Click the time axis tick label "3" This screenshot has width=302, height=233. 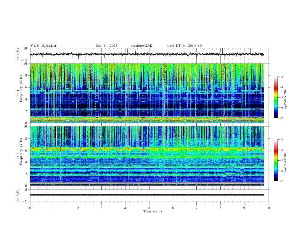[101, 208]
